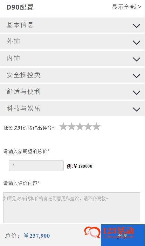Click the 总价 ¥237,900 amount

(x=37, y=236)
